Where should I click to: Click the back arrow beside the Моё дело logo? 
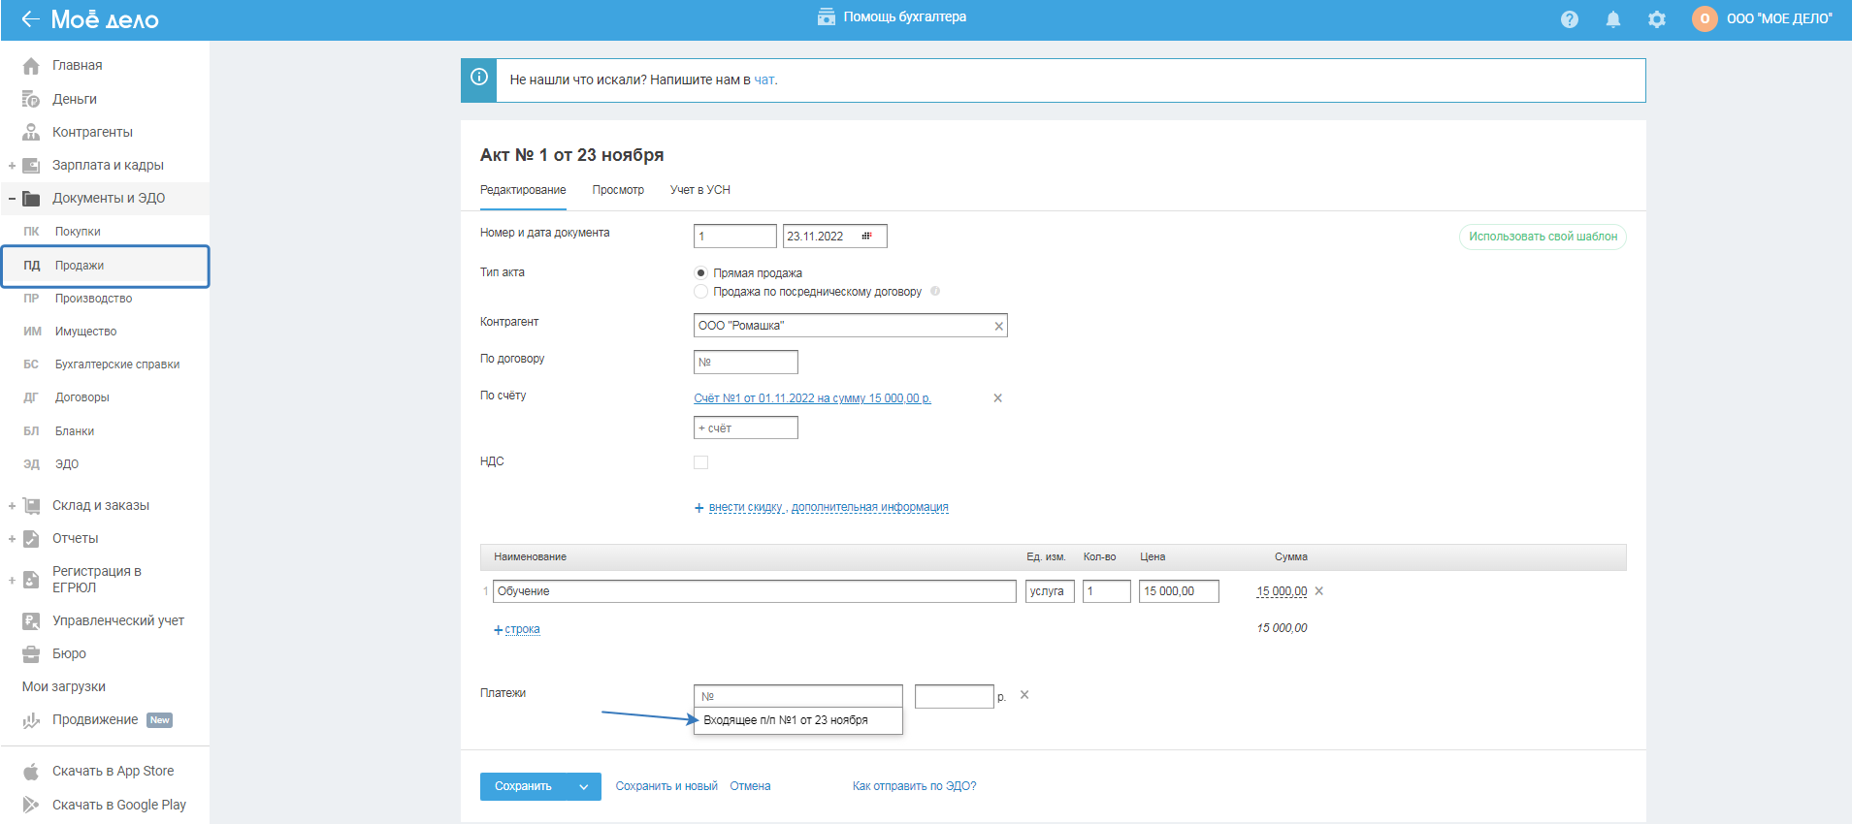pyautogui.click(x=30, y=18)
